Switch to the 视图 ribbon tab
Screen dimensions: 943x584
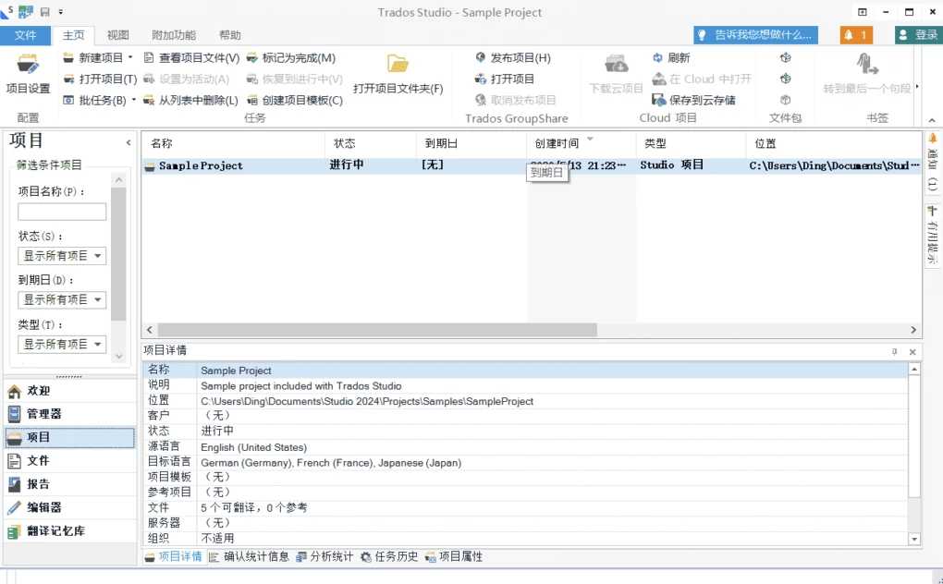tap(118, 35)
